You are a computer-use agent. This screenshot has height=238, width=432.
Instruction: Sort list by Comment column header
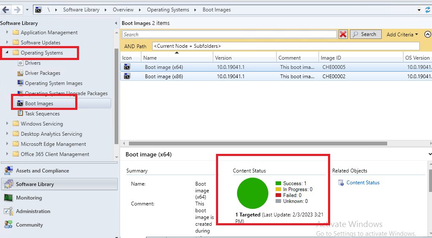click(x=298, y=58)
